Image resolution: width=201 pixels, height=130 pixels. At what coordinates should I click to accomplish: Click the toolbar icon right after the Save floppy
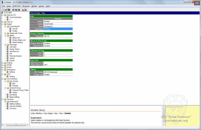pyautogui.click(x=13, y=10)
